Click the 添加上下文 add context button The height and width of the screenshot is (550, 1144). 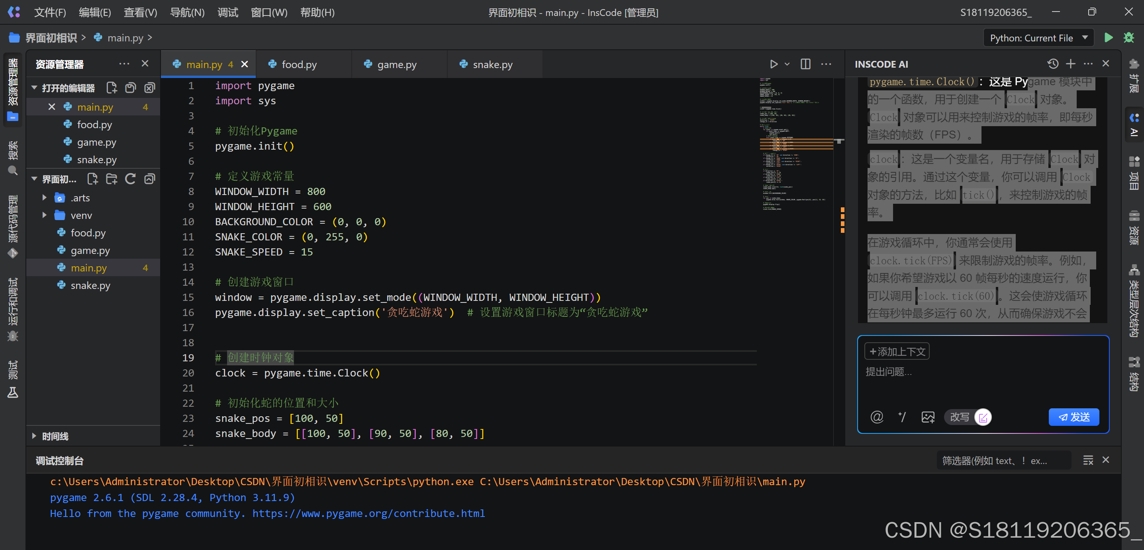pyautogui.click(x=897, y=352)
